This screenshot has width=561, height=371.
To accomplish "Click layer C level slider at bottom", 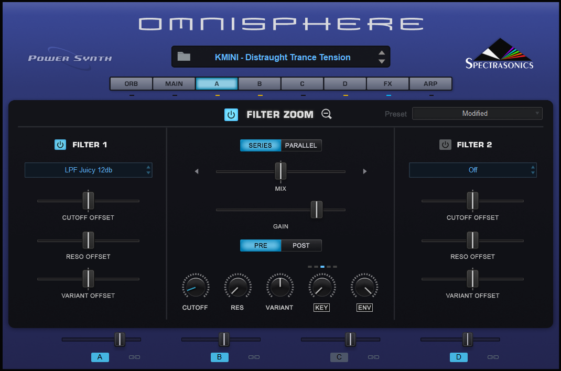I will 350,339.
